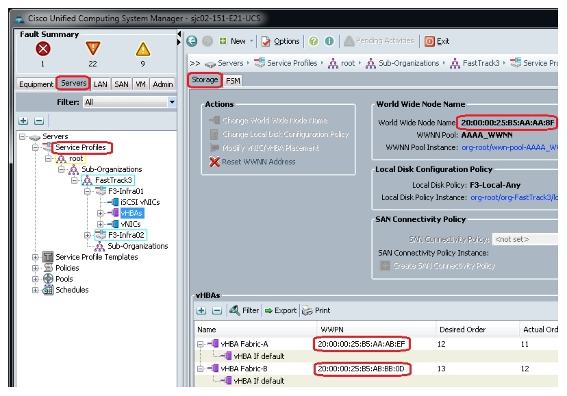Click the minor faults yellow warning icon
Viewport: 567px width, 396px height.
(x=142, y=49)
